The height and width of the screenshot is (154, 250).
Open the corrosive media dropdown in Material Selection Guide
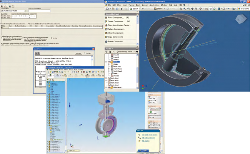[25, 11]
